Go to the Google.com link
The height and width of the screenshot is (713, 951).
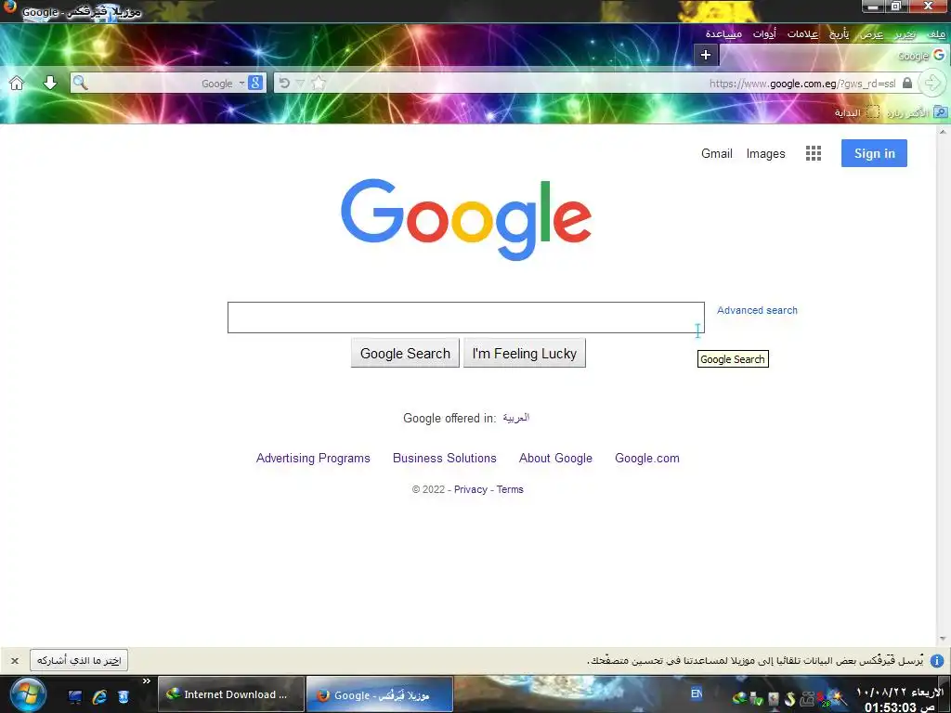point(647,459)
